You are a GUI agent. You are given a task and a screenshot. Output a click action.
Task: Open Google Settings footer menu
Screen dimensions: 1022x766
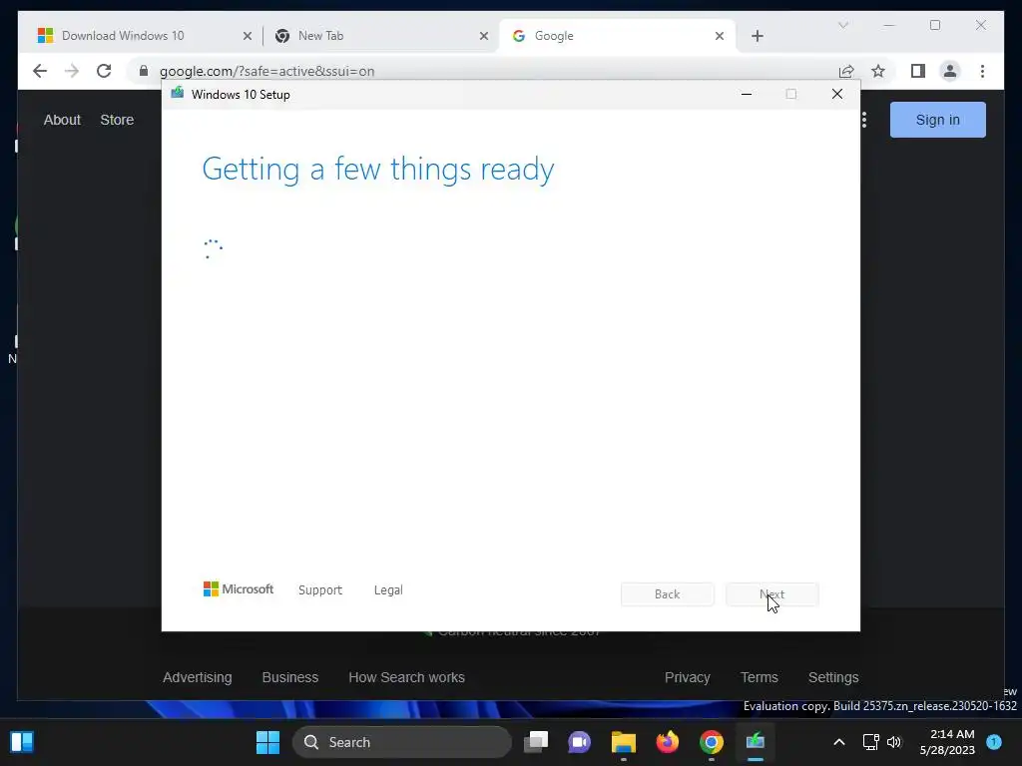tap(833, 677)
